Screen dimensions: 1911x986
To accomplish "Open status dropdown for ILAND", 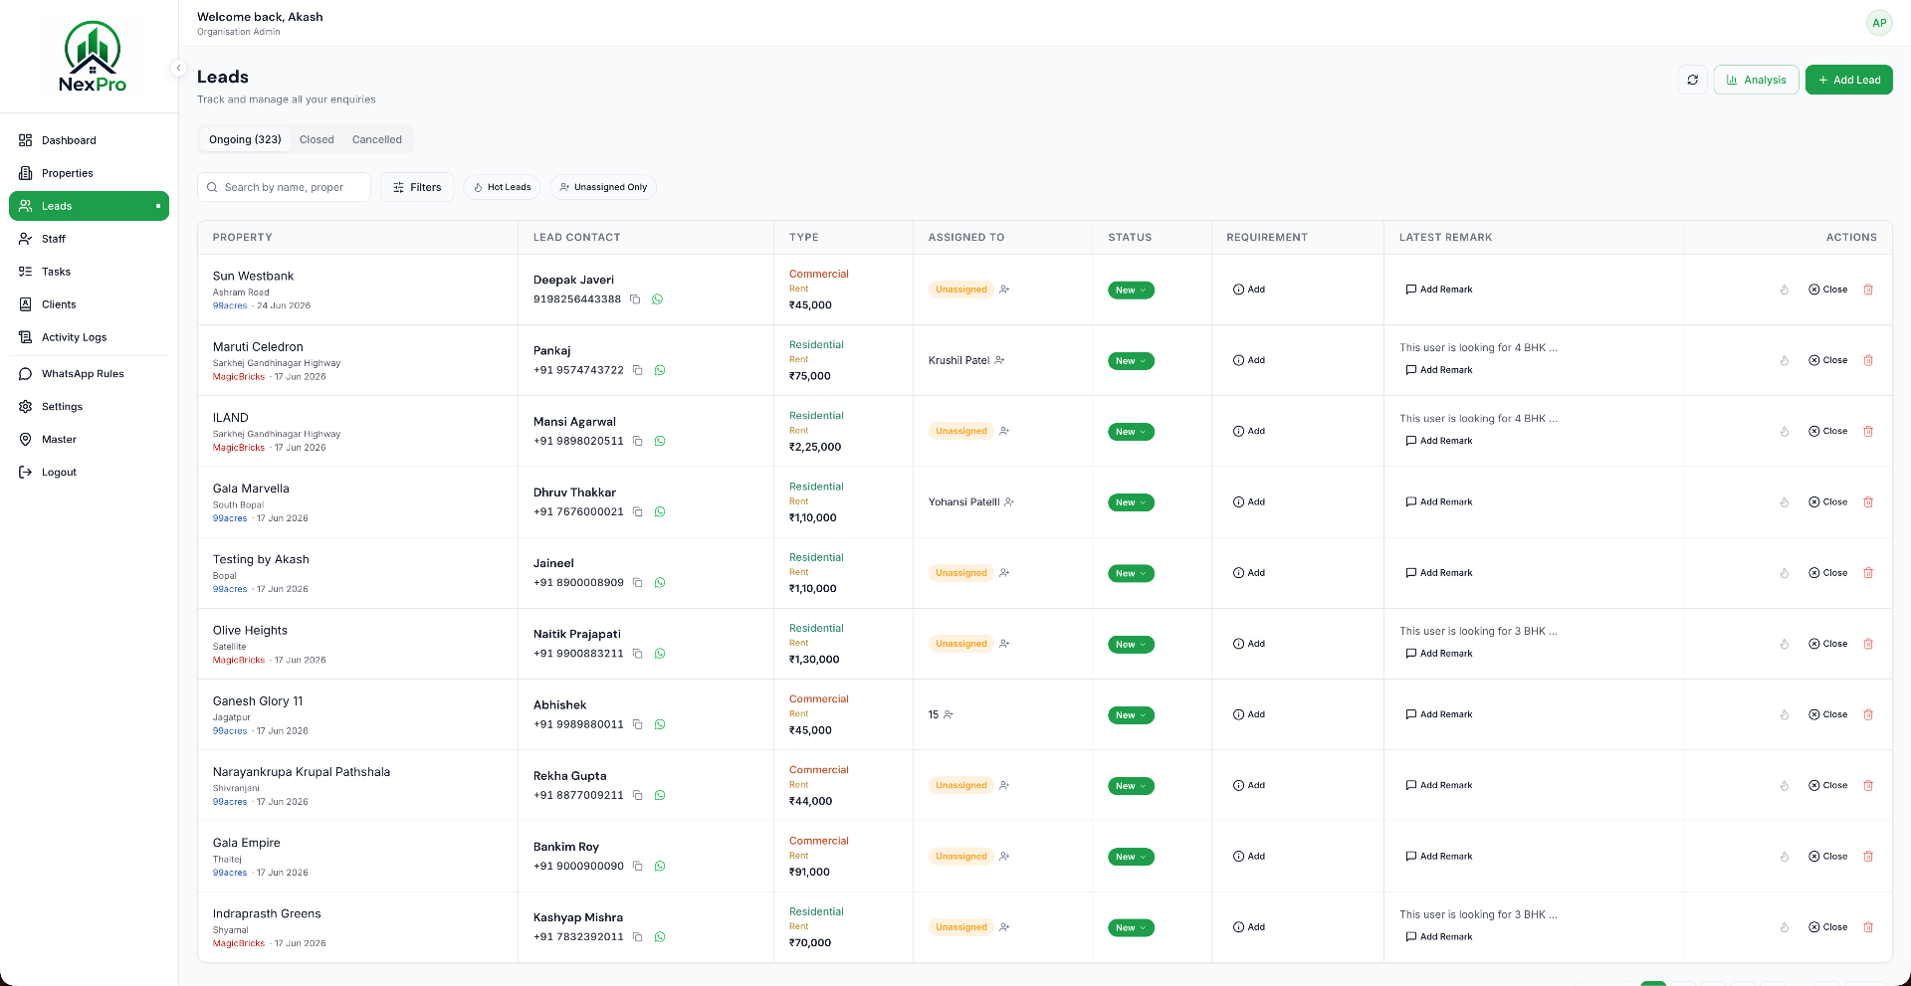I will (1131, 432).
